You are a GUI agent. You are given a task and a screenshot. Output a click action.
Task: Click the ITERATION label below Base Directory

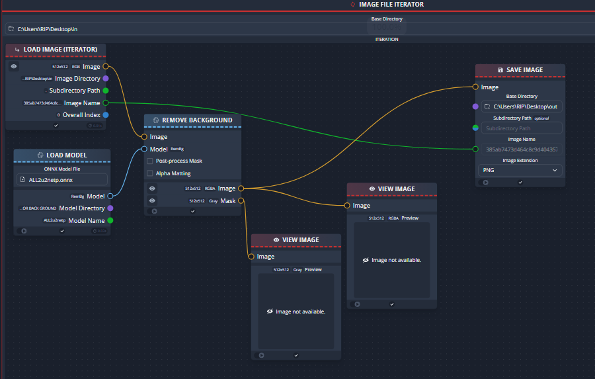pos(387,40)
